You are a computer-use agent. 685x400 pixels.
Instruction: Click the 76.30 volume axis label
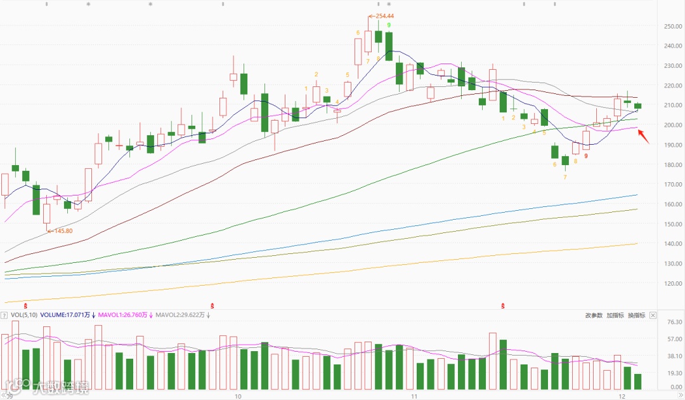click(x=675, y=322)
